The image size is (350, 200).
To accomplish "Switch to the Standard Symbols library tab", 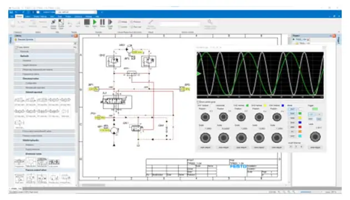I will click(24, 39).
